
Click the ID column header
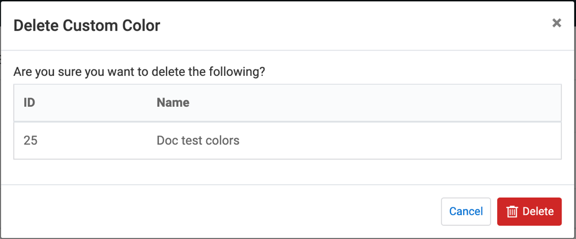tap(29, 103)
